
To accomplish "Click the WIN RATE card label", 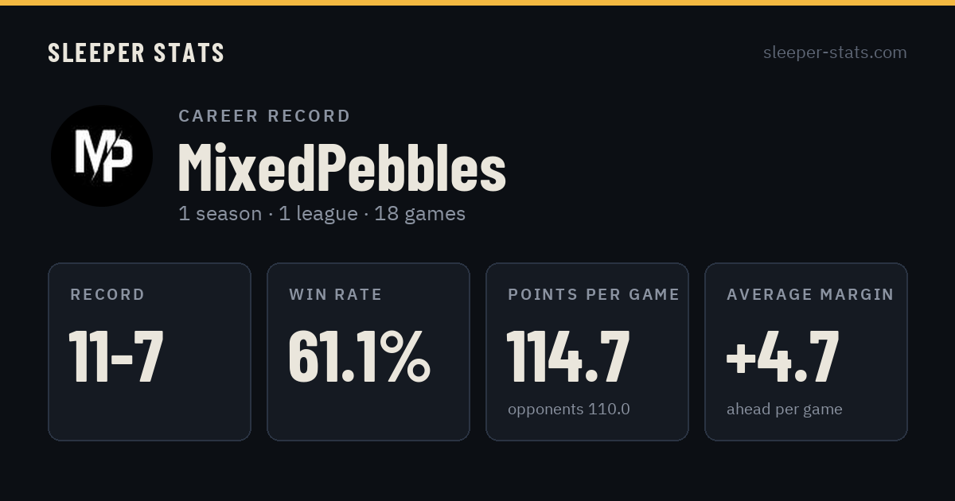I will (x=336, y=295).
